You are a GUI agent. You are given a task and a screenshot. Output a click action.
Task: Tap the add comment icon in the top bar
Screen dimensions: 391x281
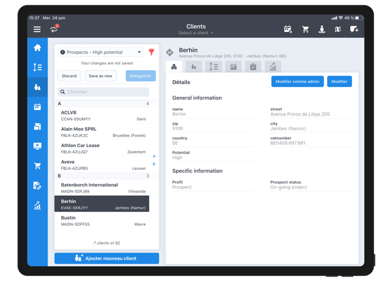pos(354,29)
